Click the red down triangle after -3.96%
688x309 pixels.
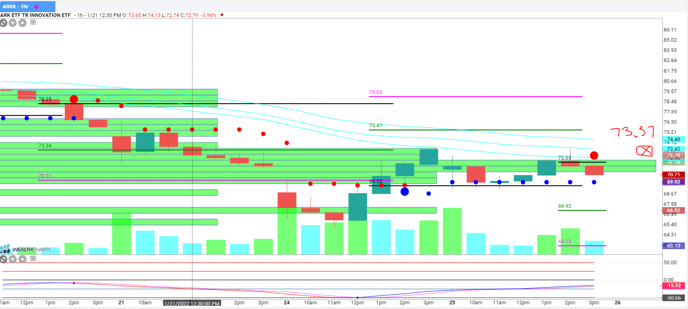tap(222, 15)
